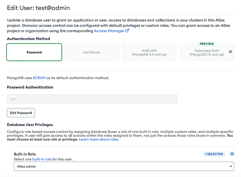
Task: Open the Federated Auth info icon
Action: (x=230, y=52)
